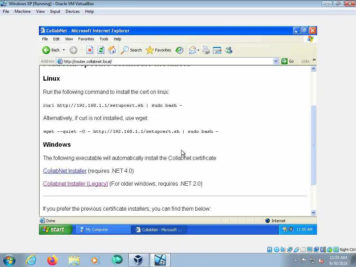The image size is (356, 267).
Task: Launch Internet Explorer from host taskbar
Action: tap(31, 260)
